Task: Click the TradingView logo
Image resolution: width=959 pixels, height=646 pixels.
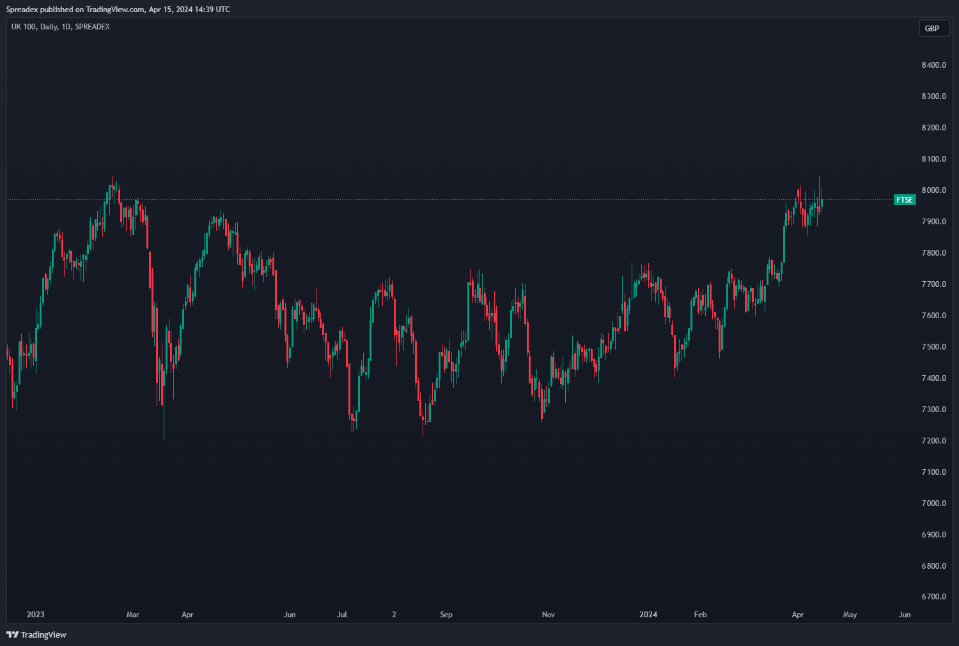Action: point(36,634)
